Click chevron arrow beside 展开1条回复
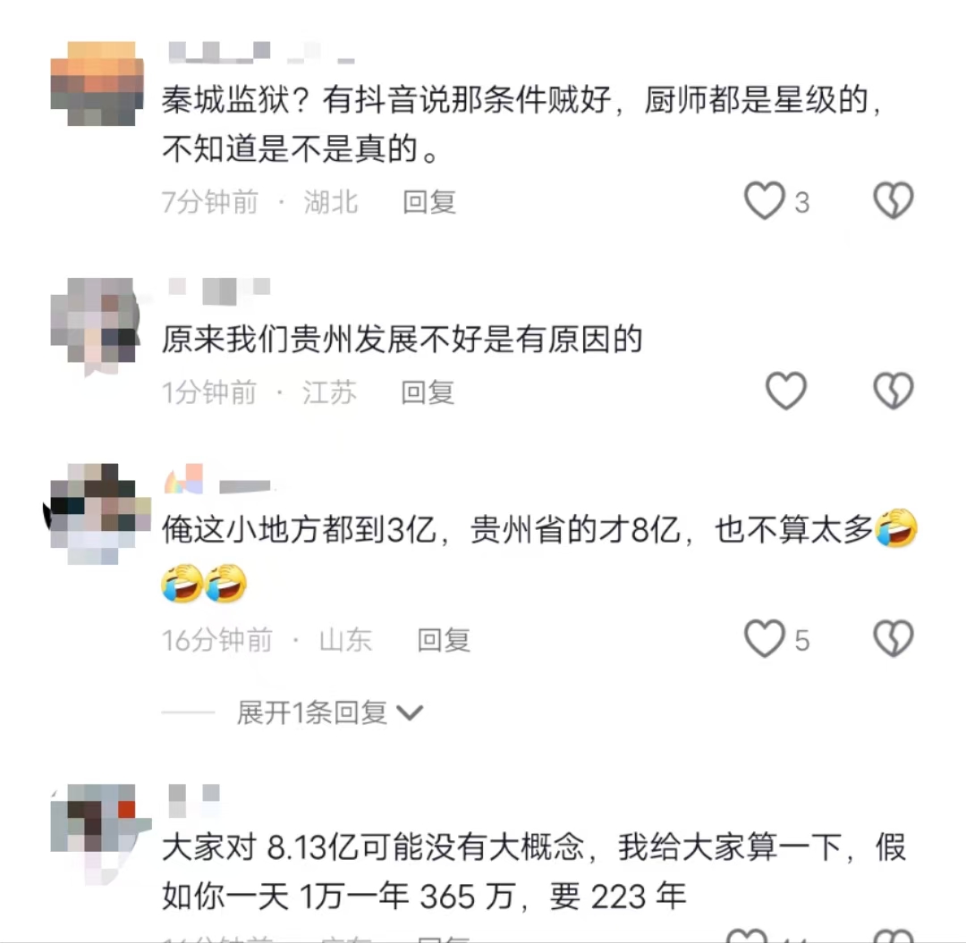 pyautogui.click(x=410, y=713)
